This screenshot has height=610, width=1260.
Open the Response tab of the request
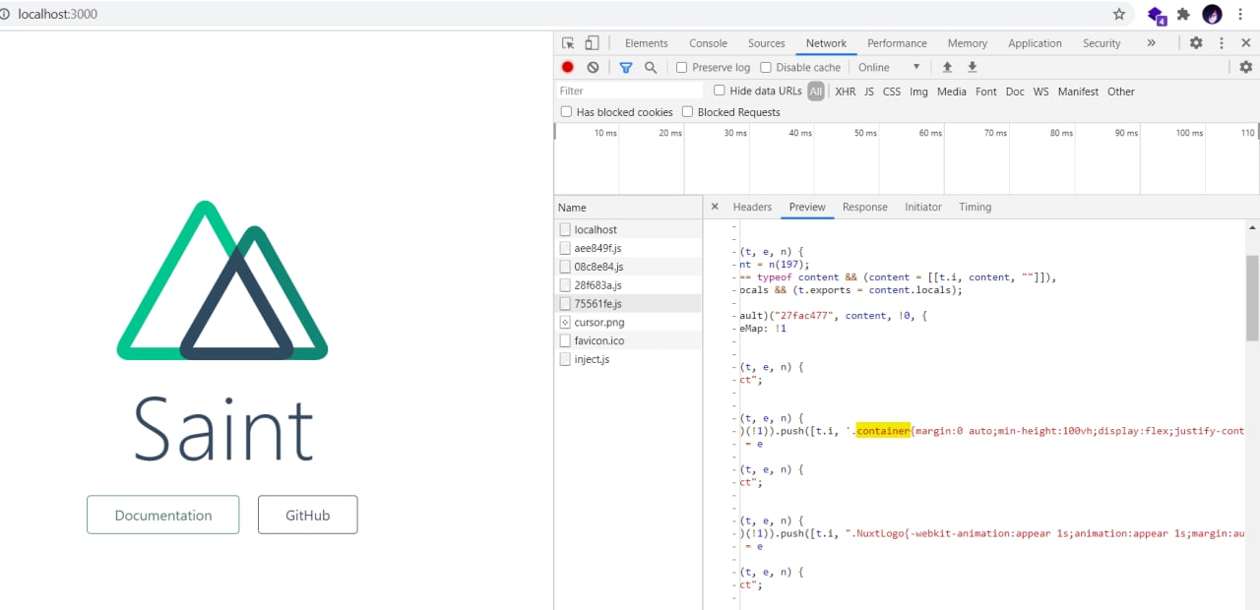[864, 207]
